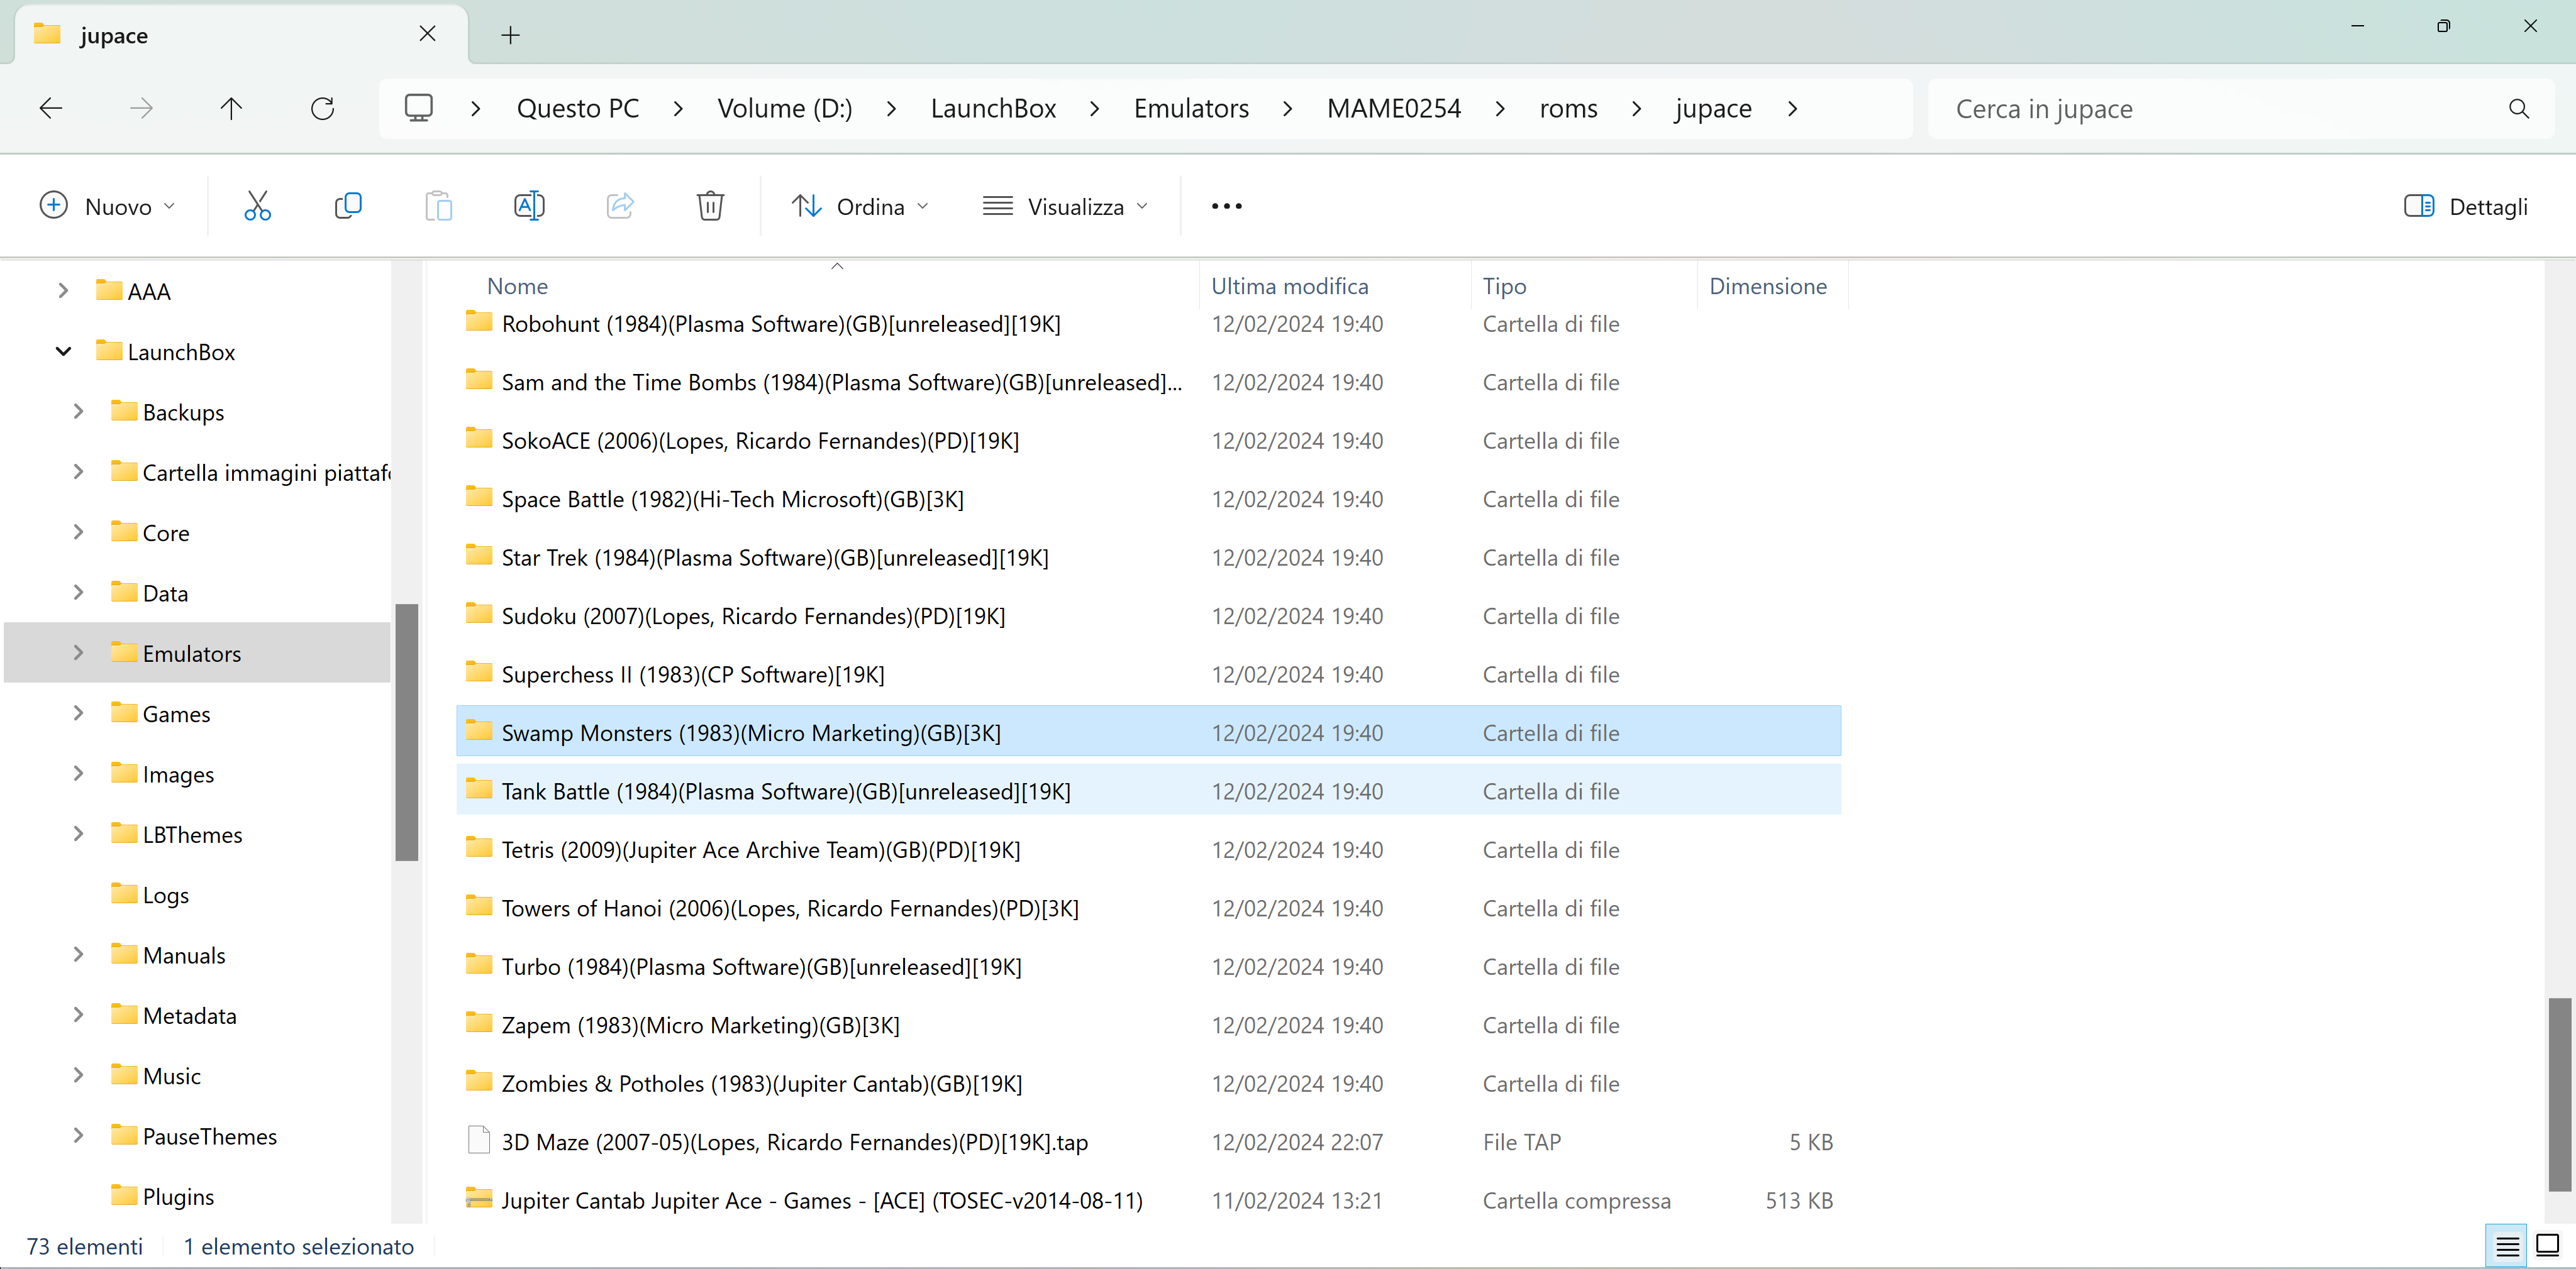Select SokoACE (2006) folder

(1148, 439)
